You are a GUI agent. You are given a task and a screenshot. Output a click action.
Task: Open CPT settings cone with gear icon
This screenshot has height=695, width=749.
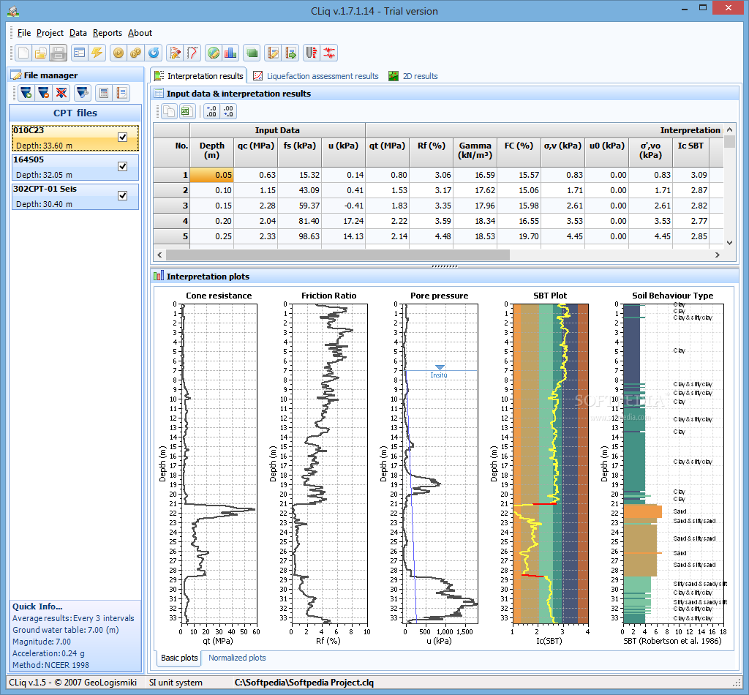click(83, 93)
